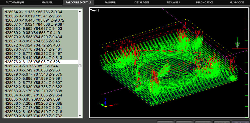Click the XYZ axis orientation gizmo
250x123 pixels.
click(x=106, y=104)
